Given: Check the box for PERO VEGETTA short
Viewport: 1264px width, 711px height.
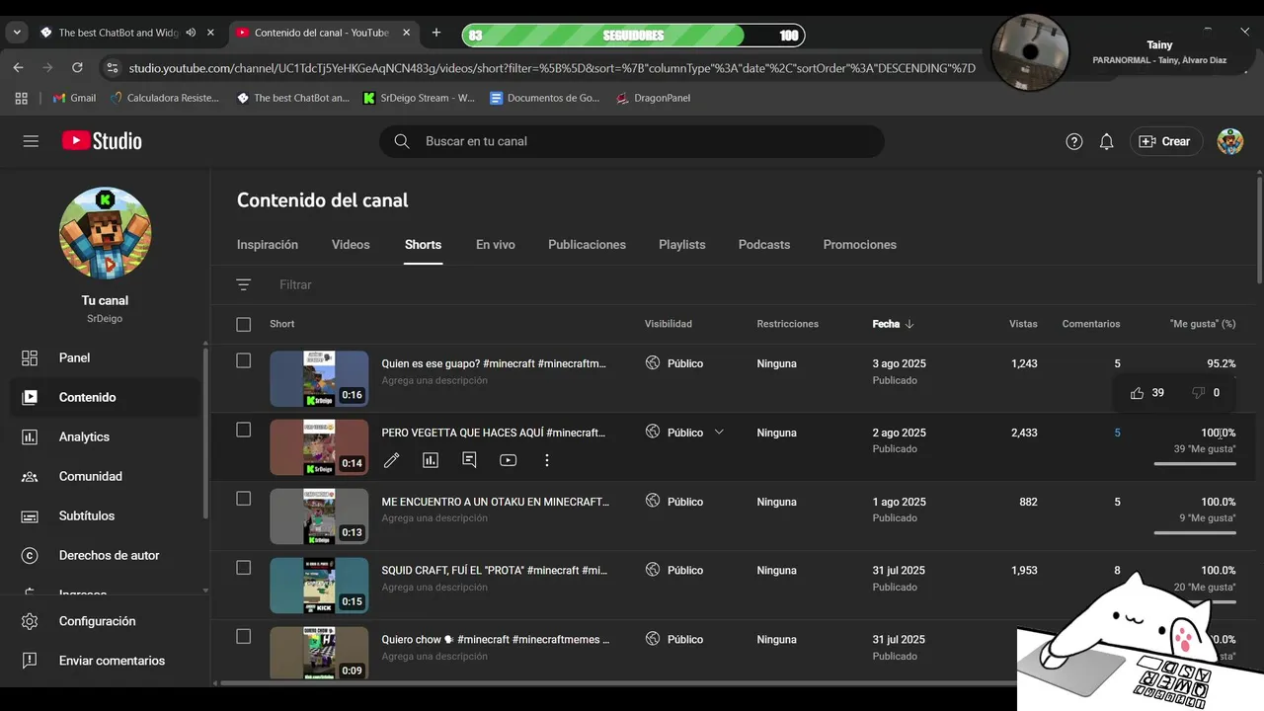Looking at the screenshot, I should 244,430.
